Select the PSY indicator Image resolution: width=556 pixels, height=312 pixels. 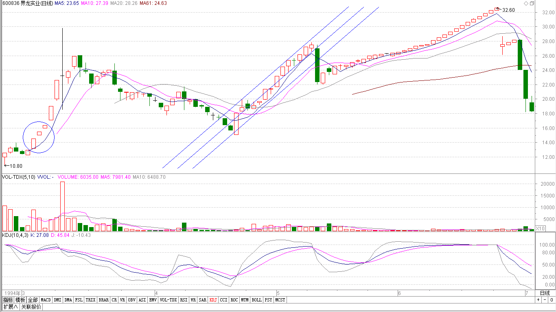268,300
